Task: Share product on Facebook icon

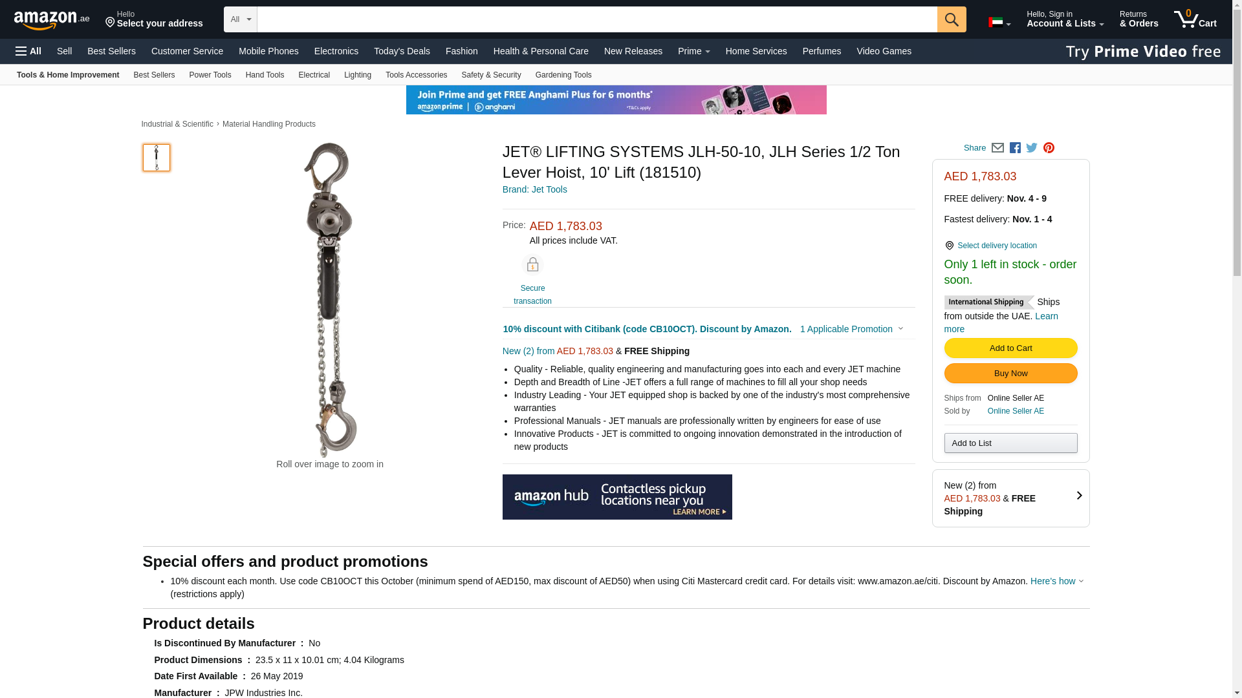Action: 1015,148
